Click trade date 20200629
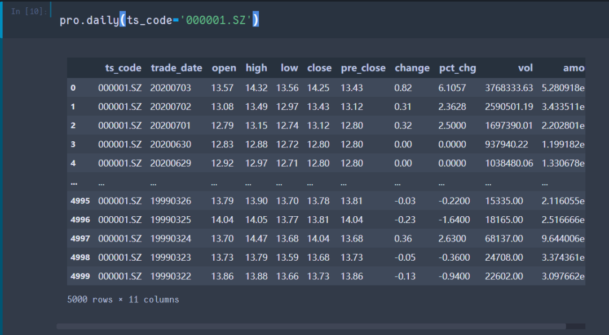The height and width of the screenshot is (335, 609). tap(170, 163)
